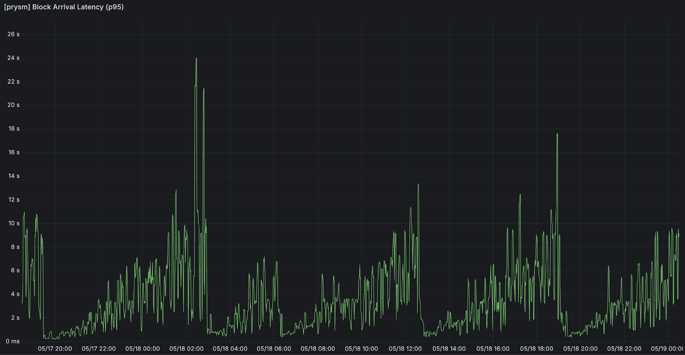The height and width of the screenshot is (355, 685).
Task: Click the 05/18 12:00 time label
Action: (x=405, y=349)
